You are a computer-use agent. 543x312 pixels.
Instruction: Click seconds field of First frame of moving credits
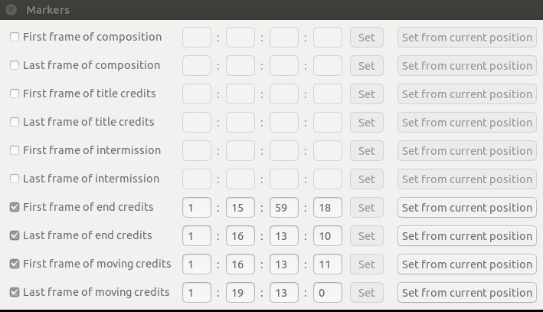click(283, 264)
